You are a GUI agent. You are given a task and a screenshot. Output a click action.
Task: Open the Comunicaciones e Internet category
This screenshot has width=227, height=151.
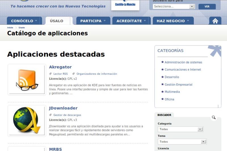pyautogui.click(x=183, y=70)
